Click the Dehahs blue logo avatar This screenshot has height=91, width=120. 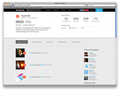(x=86, y=66)
